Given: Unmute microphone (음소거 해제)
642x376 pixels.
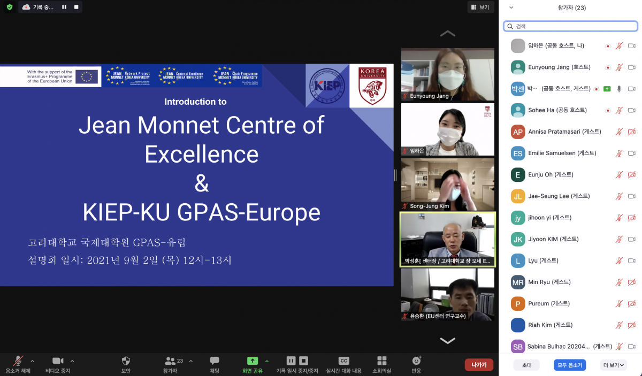Looking at the screenshot, I should (x=18, y=361).
